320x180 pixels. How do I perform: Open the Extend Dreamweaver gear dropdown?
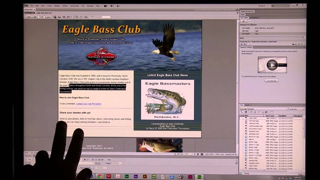point(112,6)
